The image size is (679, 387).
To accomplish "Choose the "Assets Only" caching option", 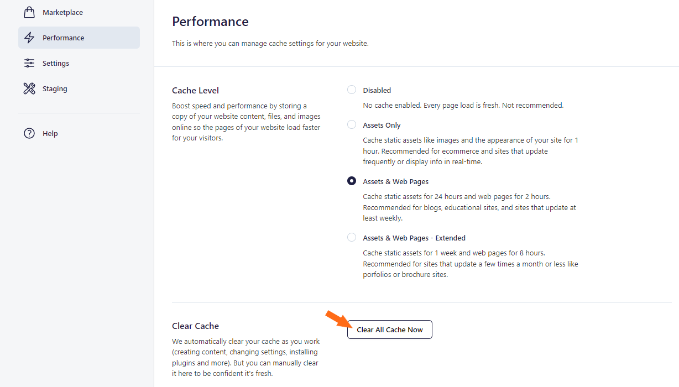I will point(352,124).
